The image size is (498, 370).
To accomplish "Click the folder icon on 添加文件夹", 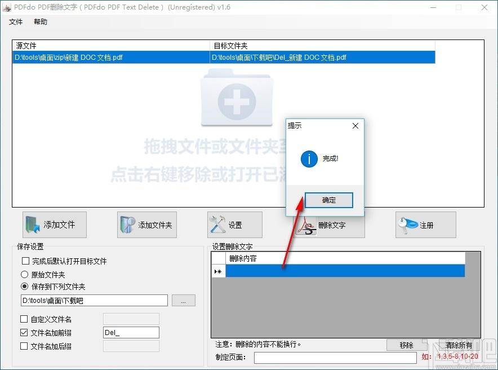I will tap(128, 225).
